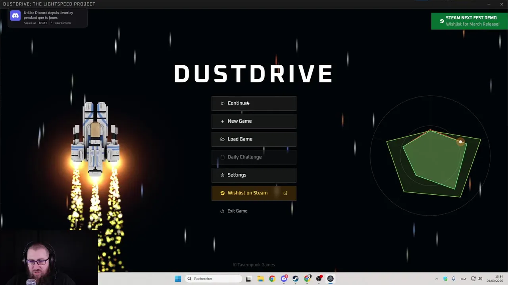Image resolution: width=508 pixels, height=285 pixels.
Task: Click the Steam Next Fest Demo banner
Action: [x=469, y=21]
